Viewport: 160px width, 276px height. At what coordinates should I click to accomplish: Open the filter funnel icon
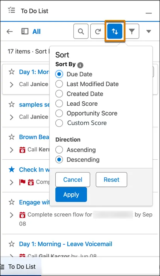pos(132,31)
